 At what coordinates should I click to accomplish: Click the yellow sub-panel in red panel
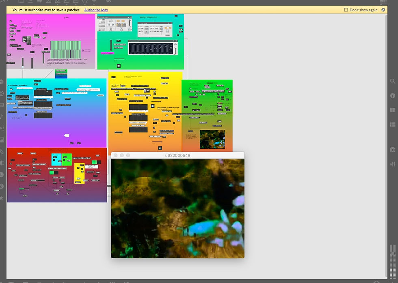click(79, 173)
